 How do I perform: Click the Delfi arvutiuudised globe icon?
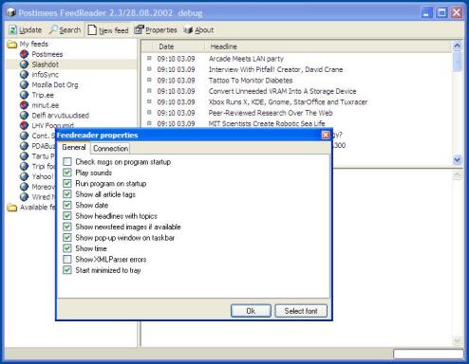pos(24,116)
